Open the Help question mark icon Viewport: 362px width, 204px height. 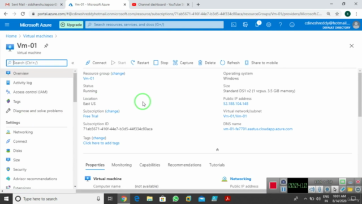point(281,25)
